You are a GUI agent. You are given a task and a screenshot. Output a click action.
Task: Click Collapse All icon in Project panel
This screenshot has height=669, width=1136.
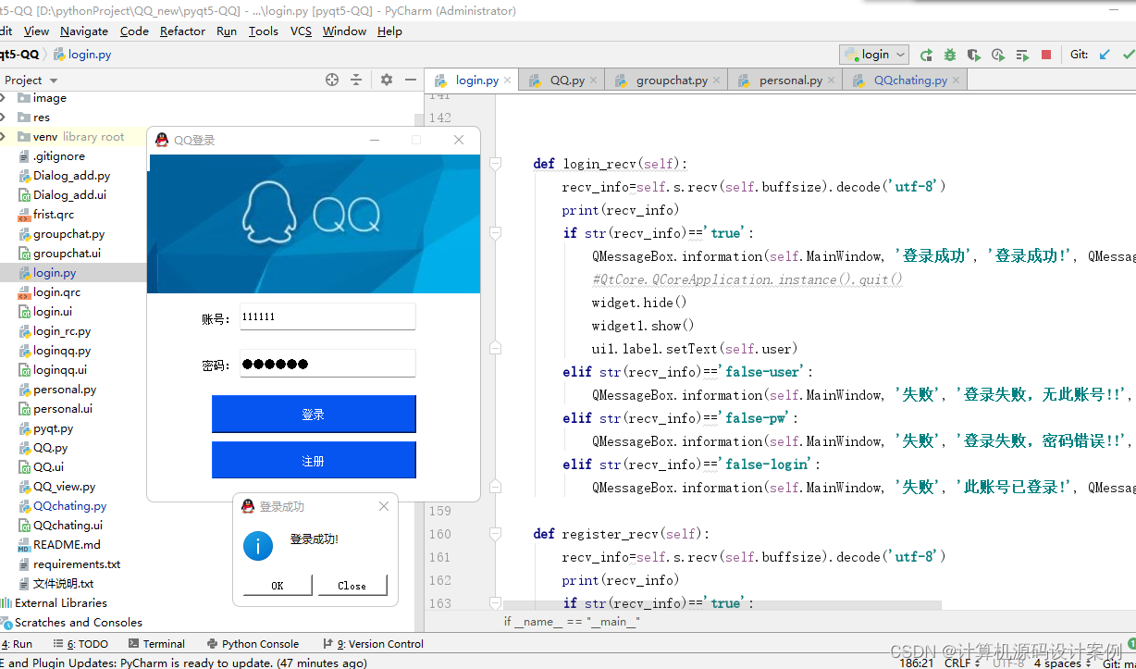pyautogui.click(x=356, y=80)
